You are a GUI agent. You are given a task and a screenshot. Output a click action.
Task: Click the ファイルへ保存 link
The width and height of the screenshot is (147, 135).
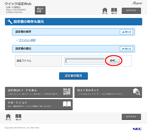pyautogui.click(x=27, y=40)
